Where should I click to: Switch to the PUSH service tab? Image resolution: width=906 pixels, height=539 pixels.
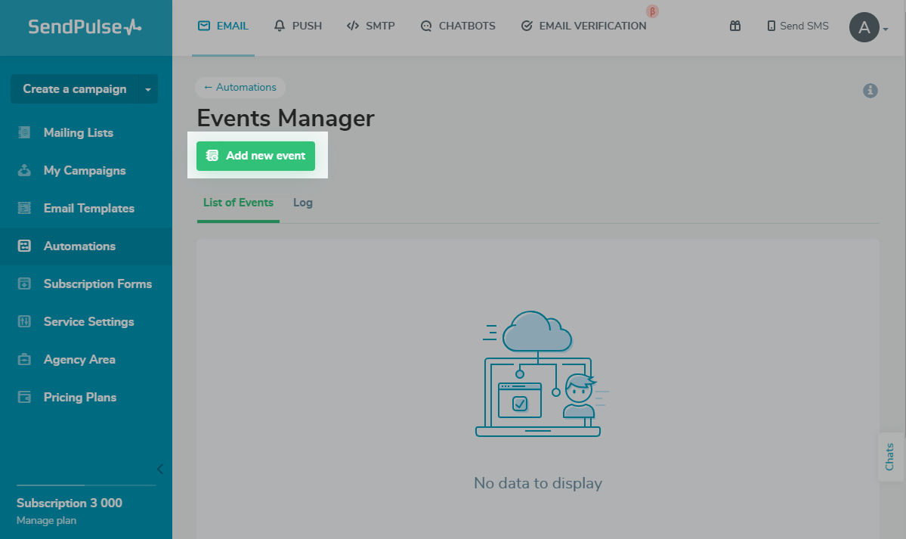click(x=298, y=25)
